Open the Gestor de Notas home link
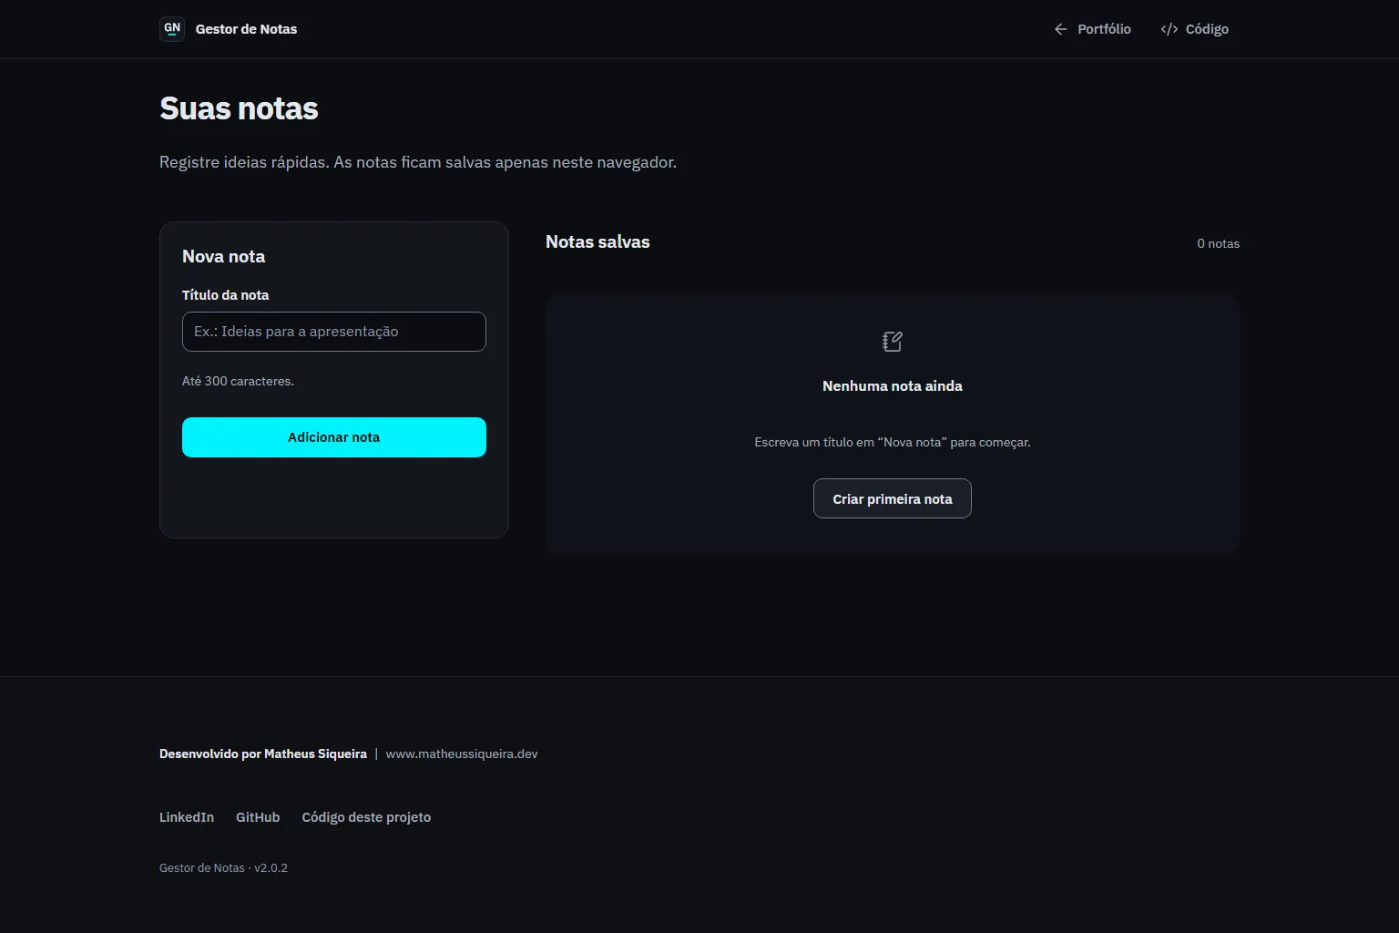 [229, 29]
